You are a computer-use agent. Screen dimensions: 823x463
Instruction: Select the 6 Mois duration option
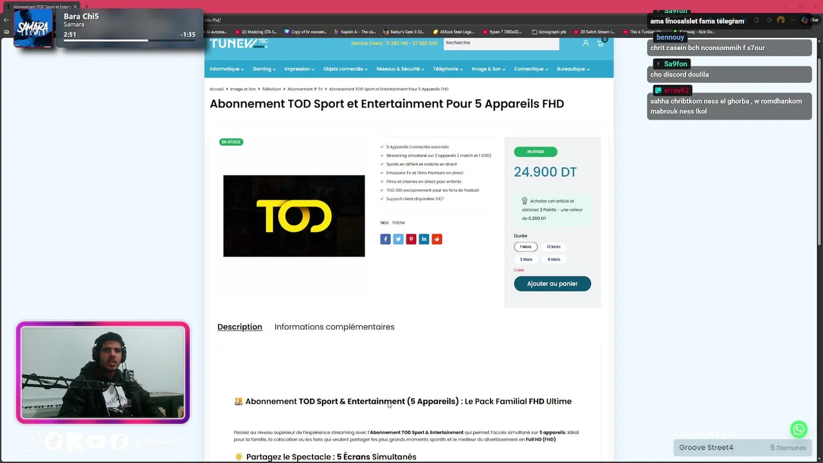tap(554, 259)
